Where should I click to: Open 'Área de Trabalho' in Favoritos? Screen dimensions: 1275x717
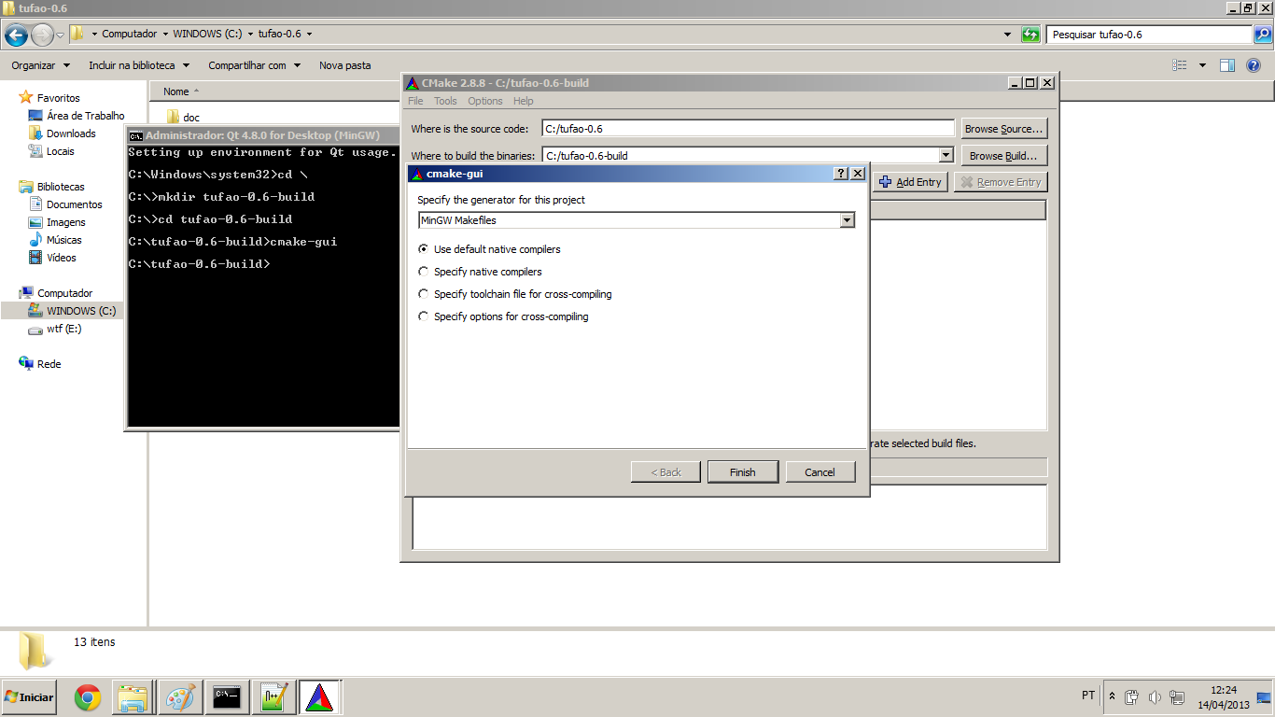86,116
